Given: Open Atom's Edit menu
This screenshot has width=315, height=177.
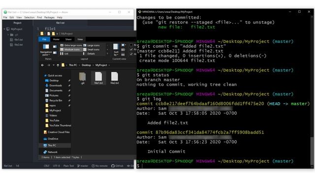Looking at the screenshot, I should click(12, 18).
